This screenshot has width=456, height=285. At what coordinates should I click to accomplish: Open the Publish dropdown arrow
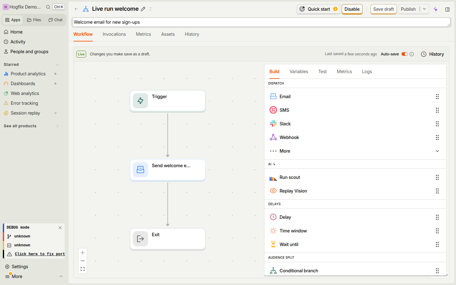tap(424, 9)
